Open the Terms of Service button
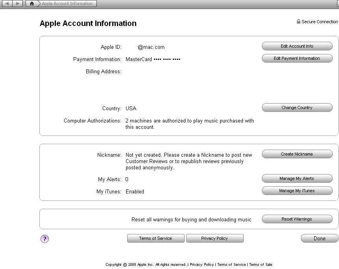Screen dimensions: 339x269 click(156, 238)
